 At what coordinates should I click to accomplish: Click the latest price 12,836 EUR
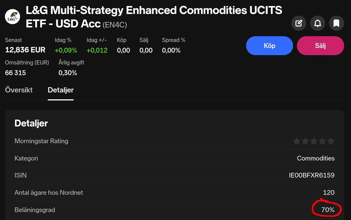tap(25, 50)
